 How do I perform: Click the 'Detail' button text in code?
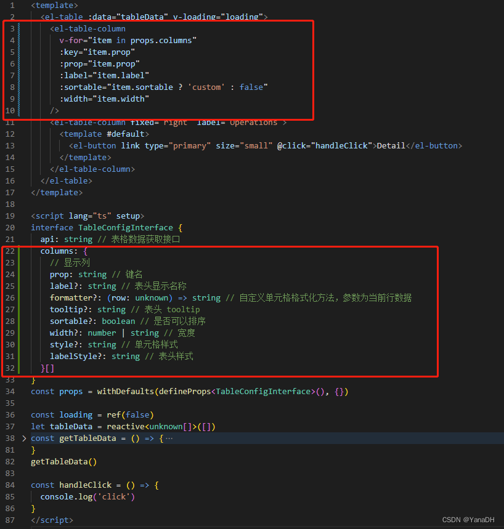tap(391, 146)
